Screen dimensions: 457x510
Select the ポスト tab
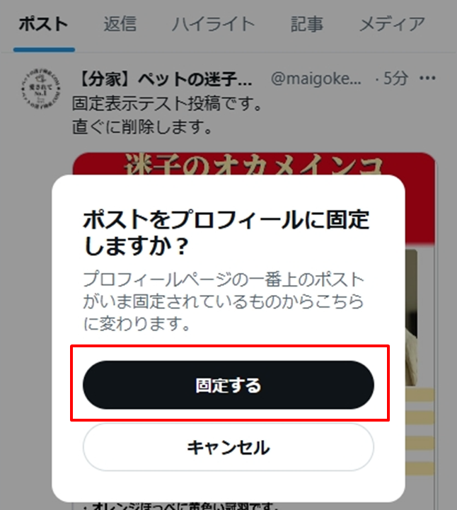pos(44,24)
